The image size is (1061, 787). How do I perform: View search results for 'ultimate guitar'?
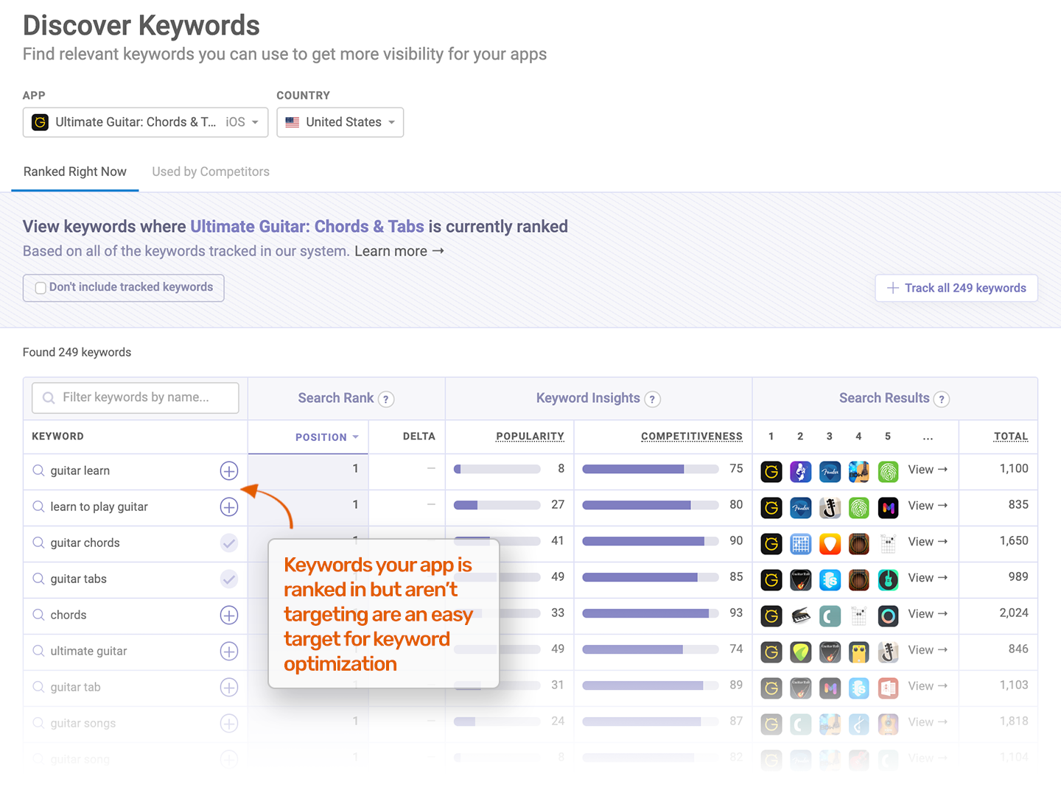pyautogui.click(x=928, y=650)
